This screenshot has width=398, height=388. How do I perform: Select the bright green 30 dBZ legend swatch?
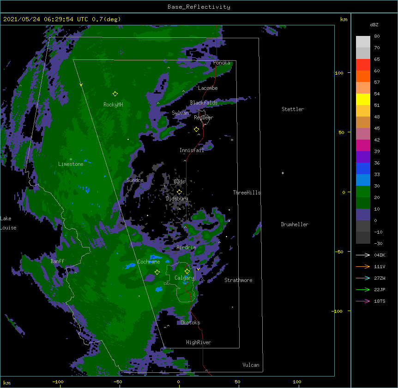pos(363,192)
